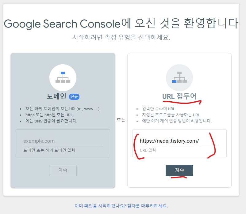
Task: Click the URL input field containing riedel.tistory.com
Action: [179, 141]
